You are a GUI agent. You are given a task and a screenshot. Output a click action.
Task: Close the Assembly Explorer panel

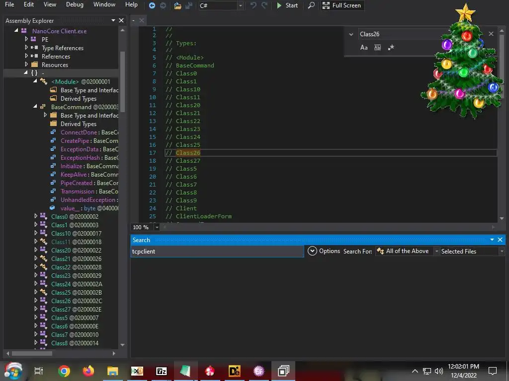tap(121, 20)
